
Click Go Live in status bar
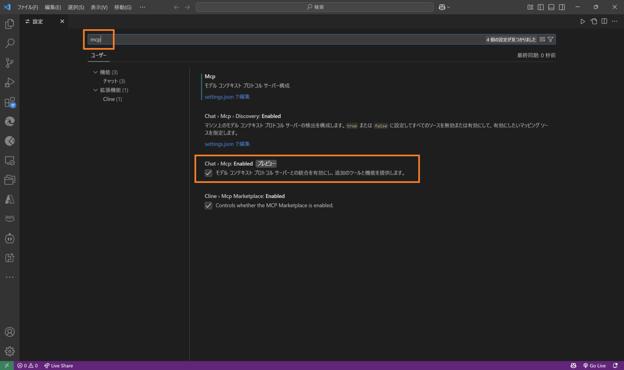(x=594, y=366)
